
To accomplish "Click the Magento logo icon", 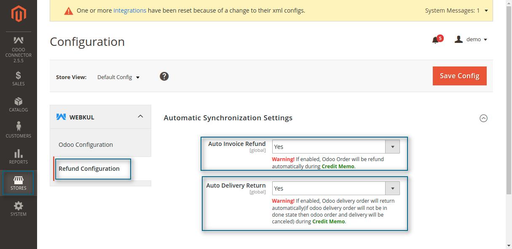I will (19, 14).
